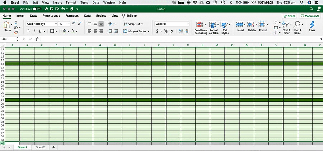The width and height of the screenshot is (323, 151).
Task: Click the Save icon in title bar
Action: 52,9
